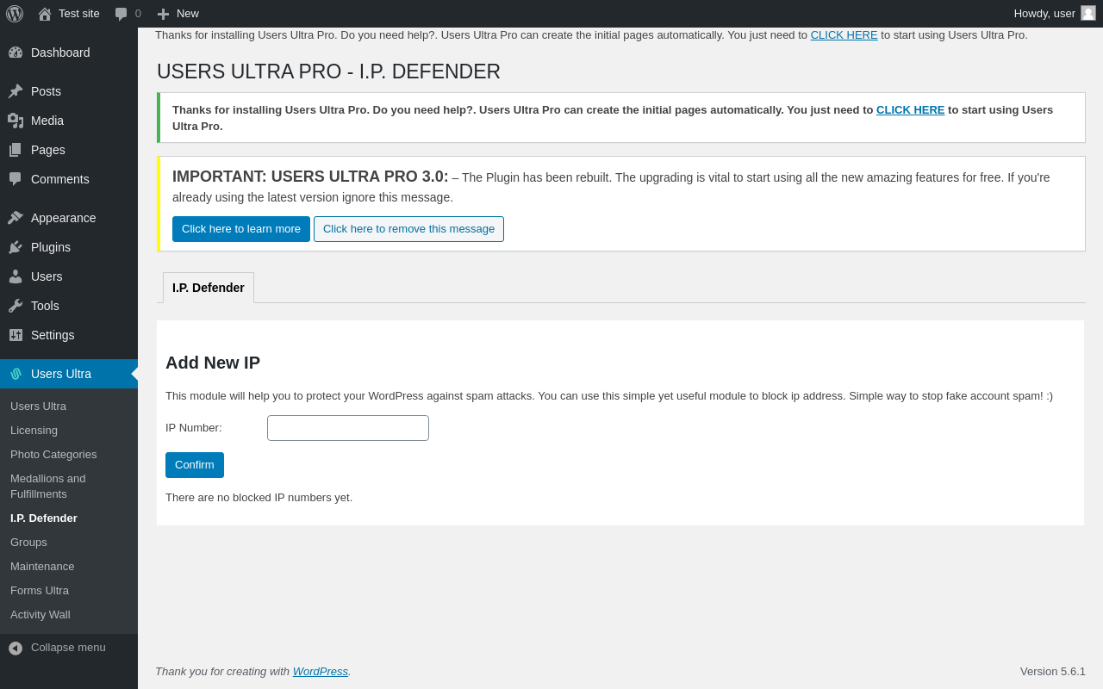Open Test site link in admin bar

(x=69, y=14)
